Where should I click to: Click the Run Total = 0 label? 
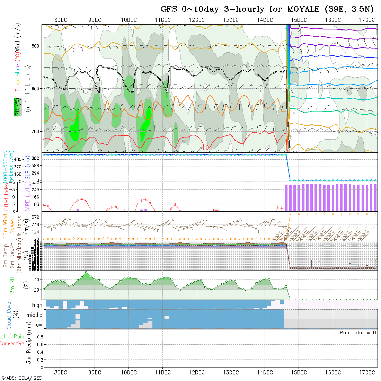click(358, 333)
